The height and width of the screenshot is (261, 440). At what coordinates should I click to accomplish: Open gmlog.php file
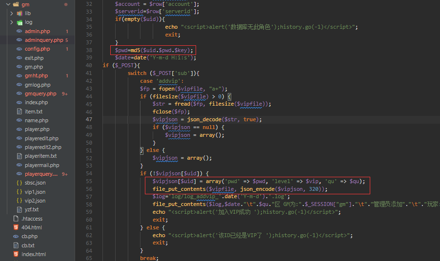pos(38,85)
